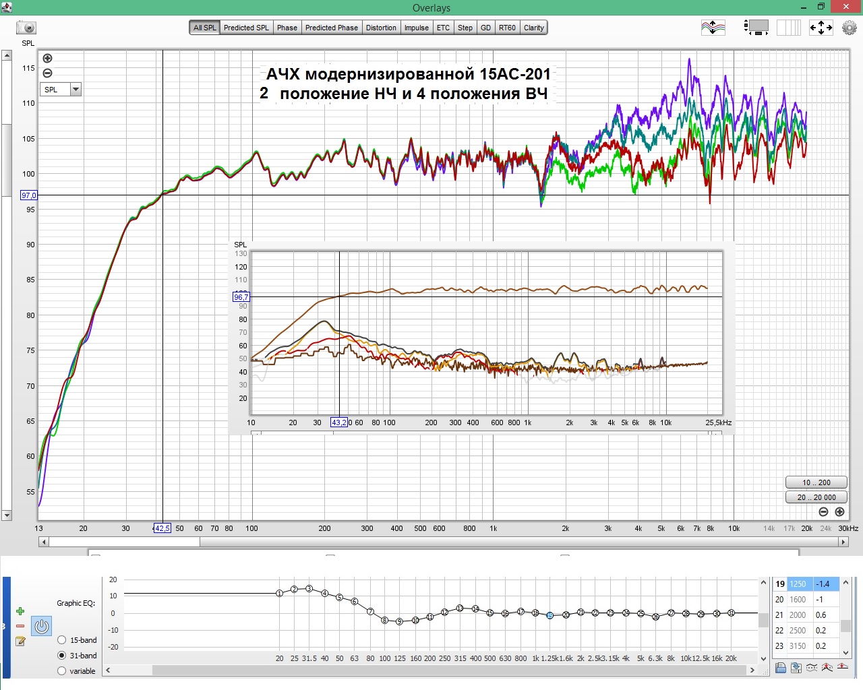Zoom in horizontally with the bottom-right plus icon

(x=839, y=512)
